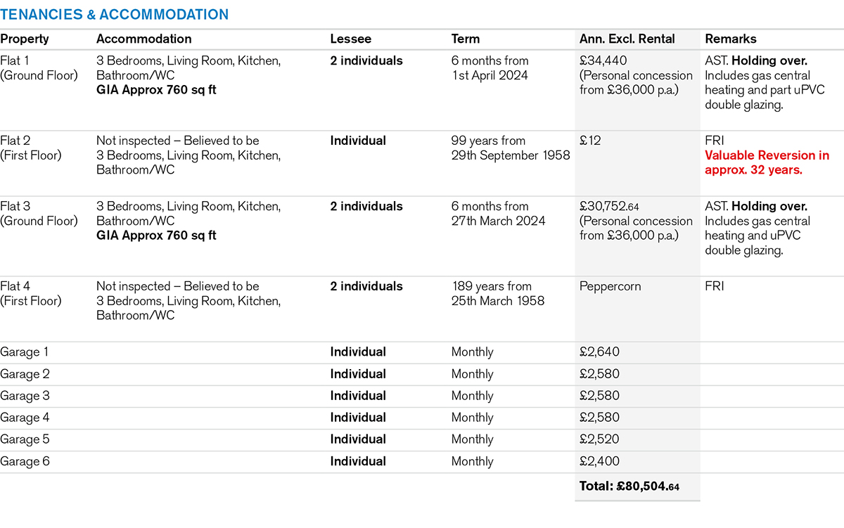844x528 pixels.
Task: Select Flat 1 (Ground Floor) property cell
Action: click(x=39, y=68)
